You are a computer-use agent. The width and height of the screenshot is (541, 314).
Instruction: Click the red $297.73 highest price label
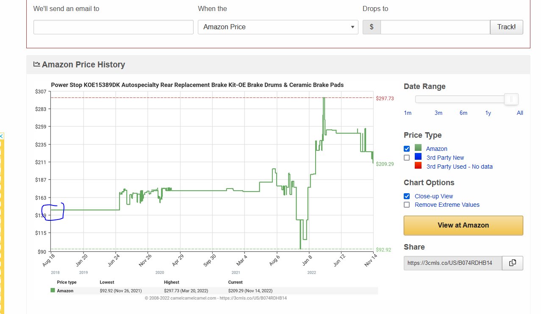pyautogui.click(x=385, y=98)
